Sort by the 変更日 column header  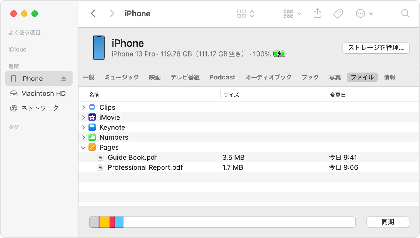[x=338, y=95]
